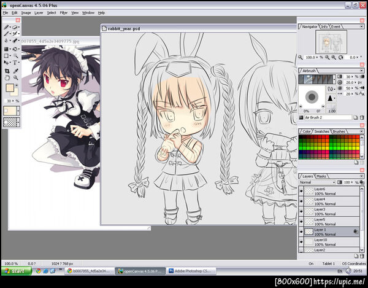The width and height of the screenshot is (368, 288).
Task: Delete the Air Brush 2 preset with trash icon
Action: click(362, 117)
